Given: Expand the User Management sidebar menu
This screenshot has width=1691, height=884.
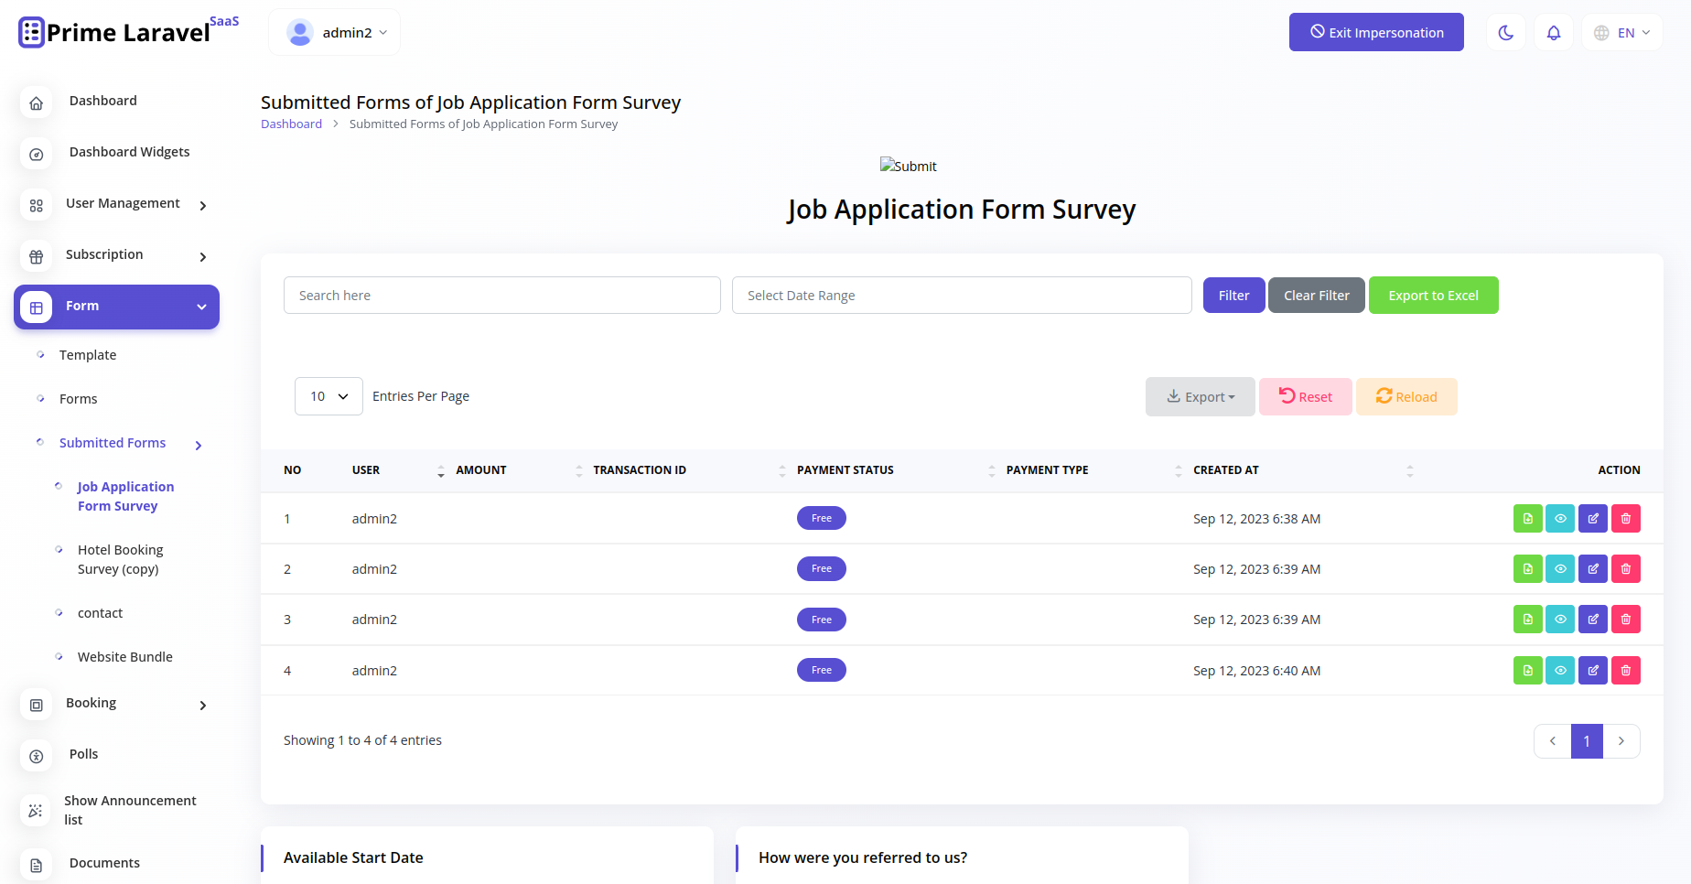Looking at the screenshot, I should [x=122, y=202].
